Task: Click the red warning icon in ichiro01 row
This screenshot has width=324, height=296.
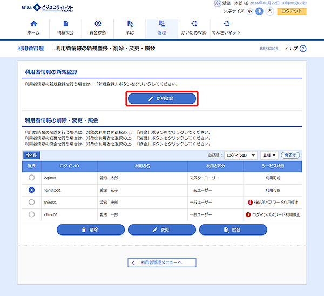Action: (248, 215)
